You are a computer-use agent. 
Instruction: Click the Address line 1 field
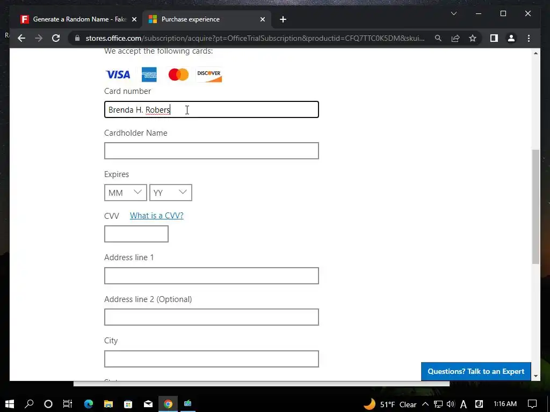tap(212, 276)
